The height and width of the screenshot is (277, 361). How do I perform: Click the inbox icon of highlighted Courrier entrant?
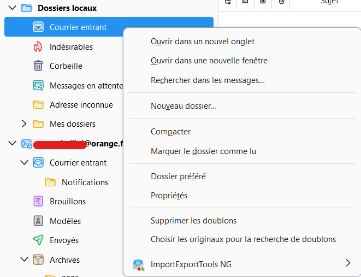(x=38, y=27)
